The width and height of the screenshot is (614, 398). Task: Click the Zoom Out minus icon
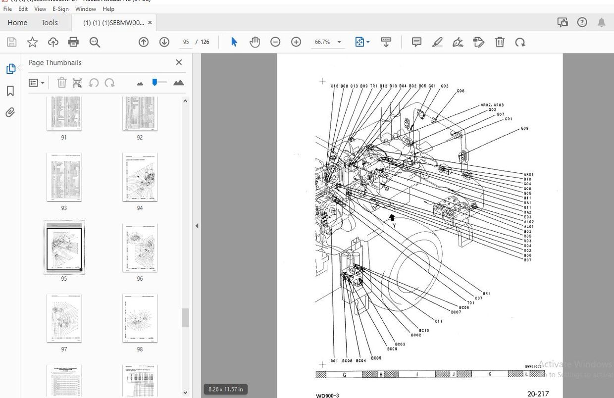pyautogui.click(x=275, y=42)
